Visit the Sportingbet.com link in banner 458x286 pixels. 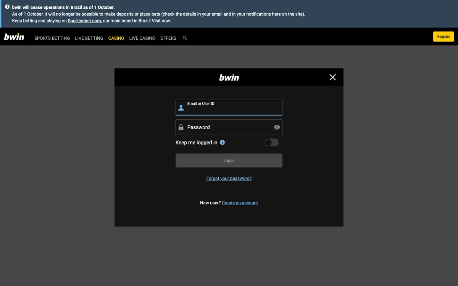coord(84,21)
